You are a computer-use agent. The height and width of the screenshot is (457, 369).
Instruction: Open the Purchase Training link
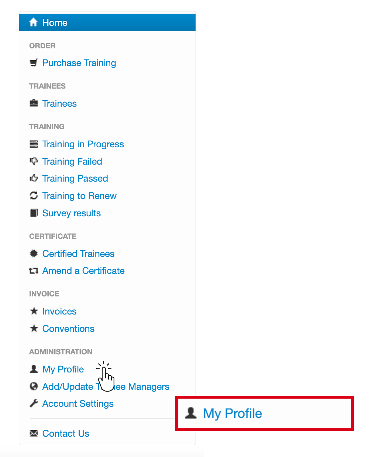79,63
